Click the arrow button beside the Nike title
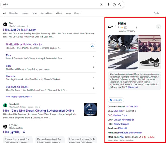The height and width of the screenshot is (143, 166). (x=159, y=27)
